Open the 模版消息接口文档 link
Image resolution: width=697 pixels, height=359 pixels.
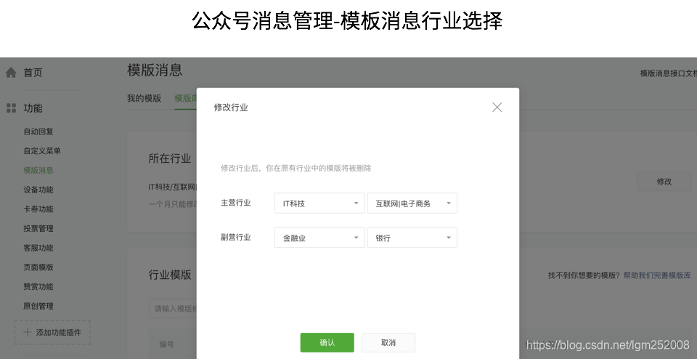(x=669, y=73)
